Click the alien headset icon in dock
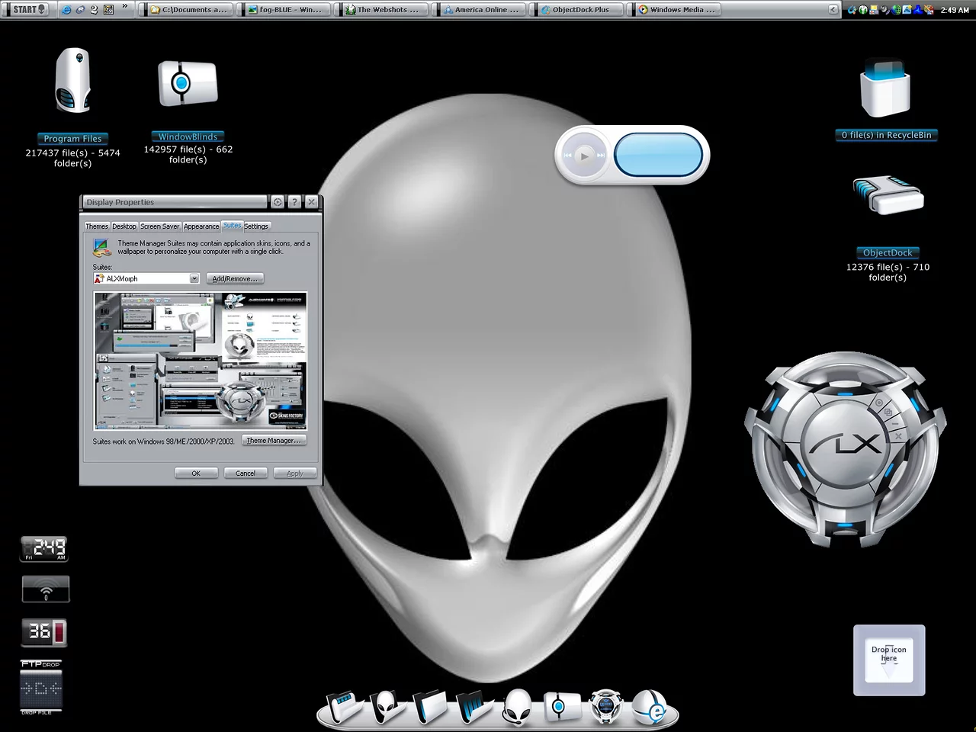 (517, 707)
